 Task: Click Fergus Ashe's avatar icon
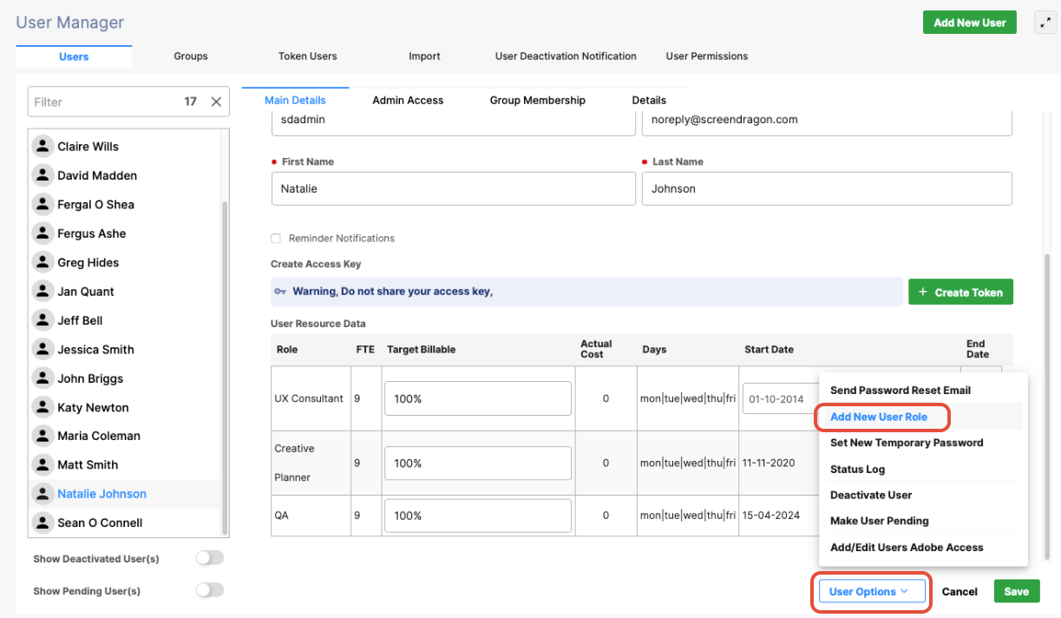click(42, 233)
